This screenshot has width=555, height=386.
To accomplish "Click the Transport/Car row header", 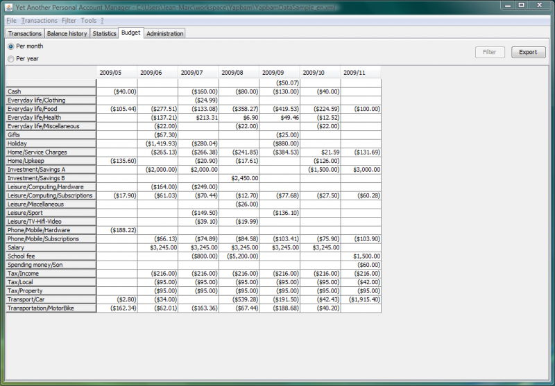I will click(x=51, y=299).
